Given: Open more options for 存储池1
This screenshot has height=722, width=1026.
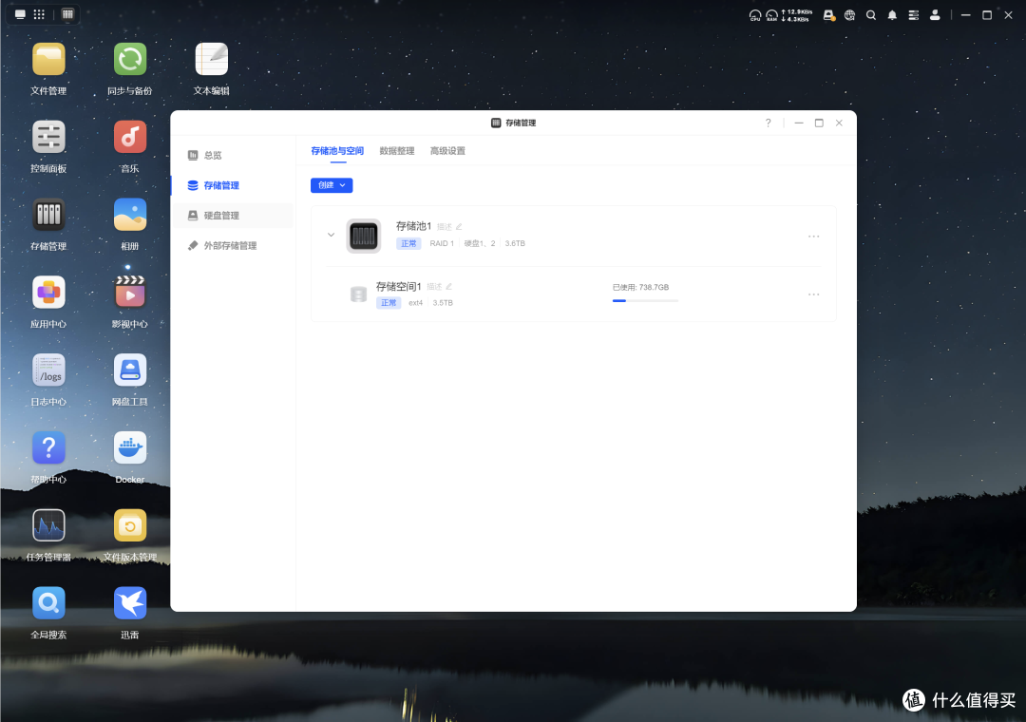Looking at the screenshot, I should coord(813,237).
